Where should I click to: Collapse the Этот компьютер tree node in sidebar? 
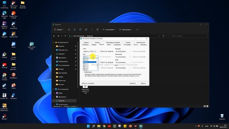pos(53,89)
